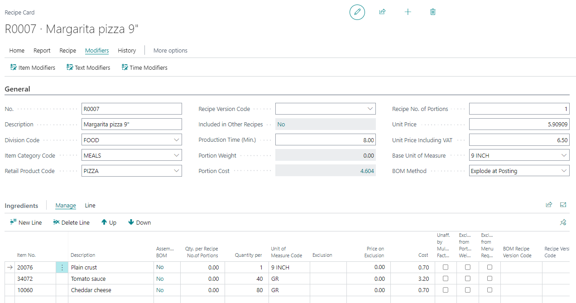Click the trash delete icon in header
The width and height of the screenshot is (576, 303).
click(432, 12)
